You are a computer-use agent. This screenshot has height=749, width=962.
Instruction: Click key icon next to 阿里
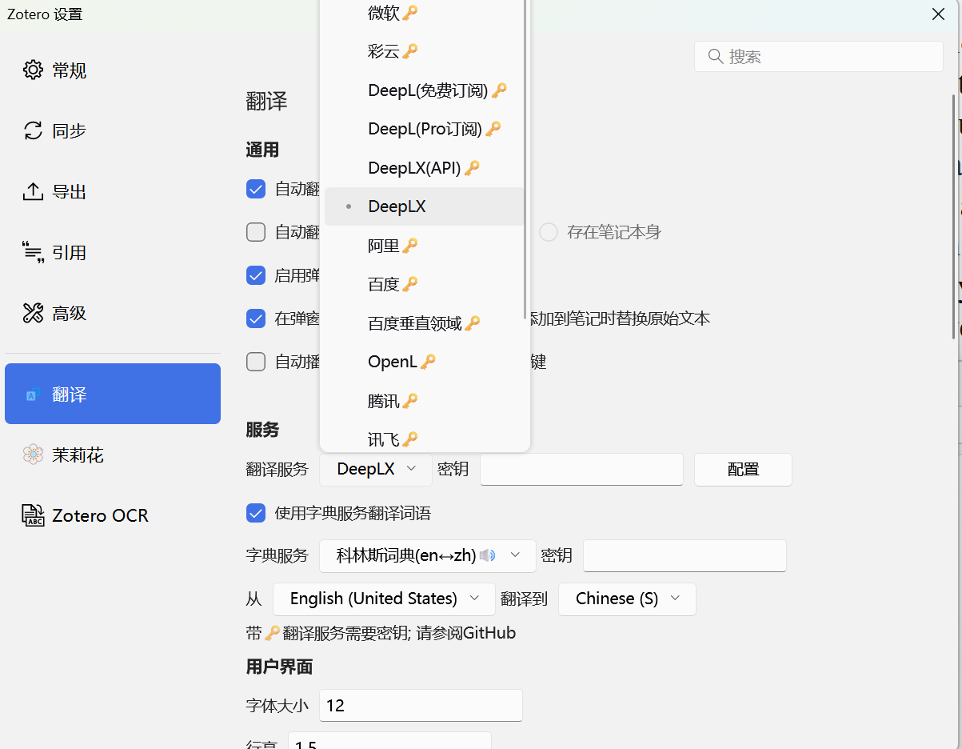410,246
